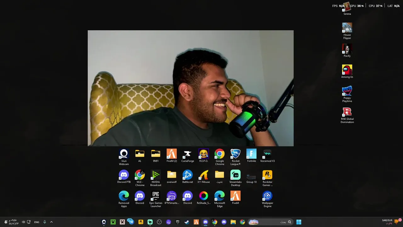Launch the Among Us shortcut
The width and height of the screenshot is (403, 227).
tap(347, 72)
